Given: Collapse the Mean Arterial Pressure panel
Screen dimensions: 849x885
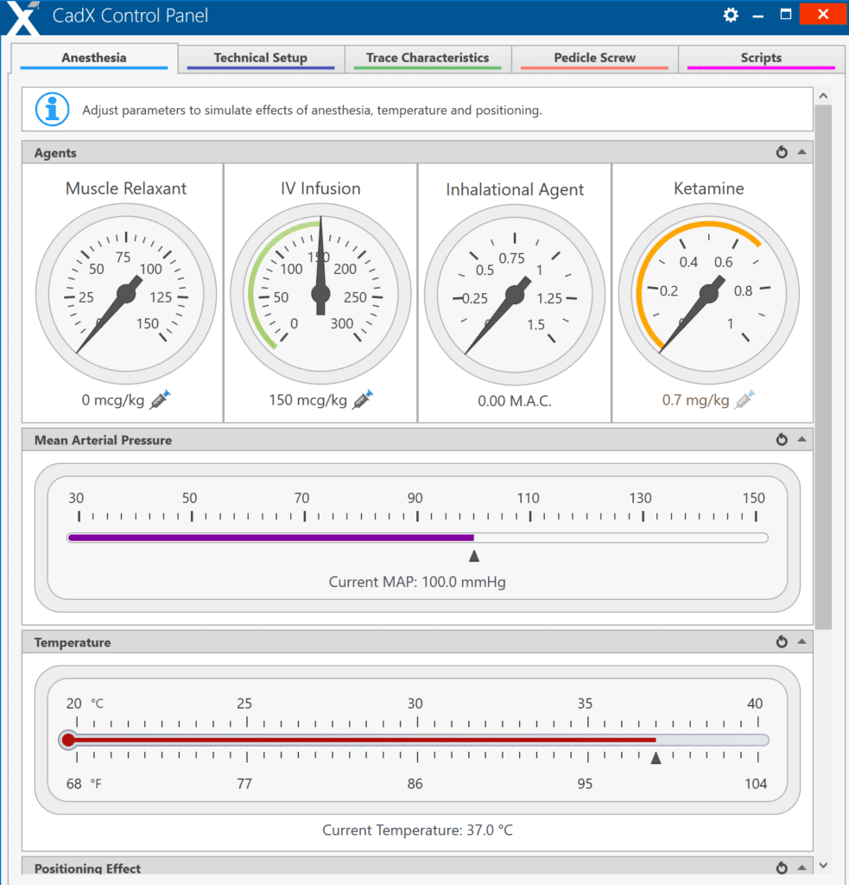Looking at the screenshot, I should (801, 439).
